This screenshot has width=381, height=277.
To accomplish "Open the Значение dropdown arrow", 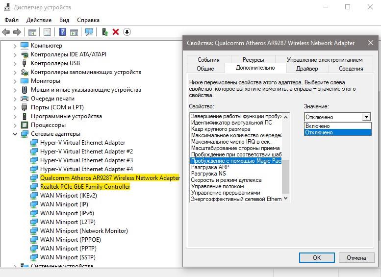I will click(366, 117).
